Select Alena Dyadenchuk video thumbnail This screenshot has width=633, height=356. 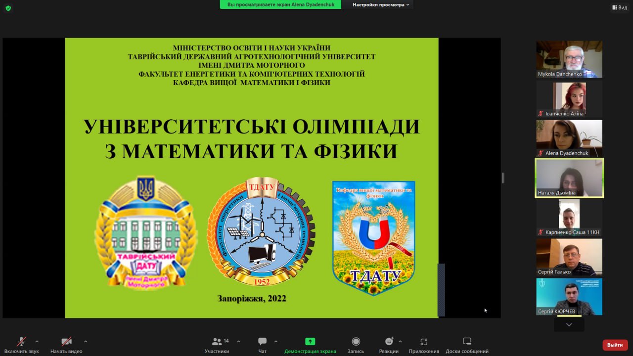(x=569, y=138)
